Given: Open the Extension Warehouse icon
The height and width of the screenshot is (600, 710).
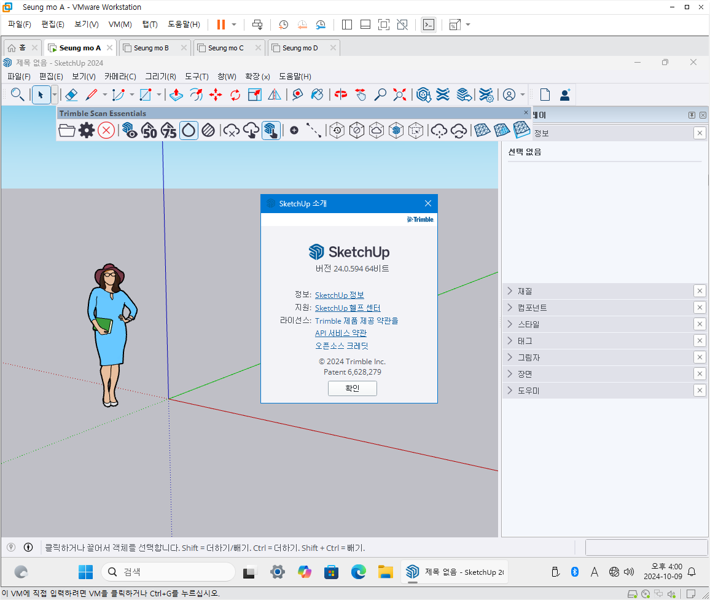Looking at the screenshot, I should click(443, 95).
